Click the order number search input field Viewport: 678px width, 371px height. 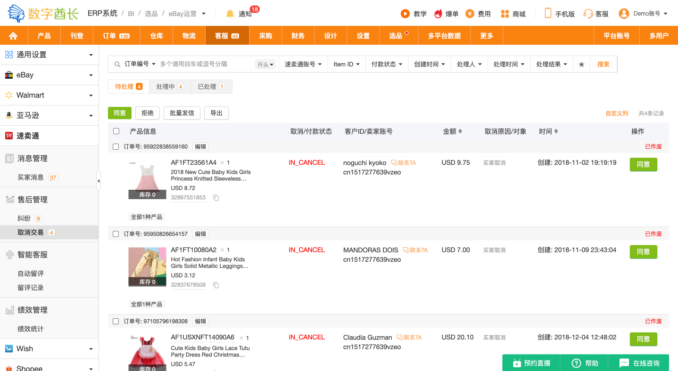coord(205,64)
